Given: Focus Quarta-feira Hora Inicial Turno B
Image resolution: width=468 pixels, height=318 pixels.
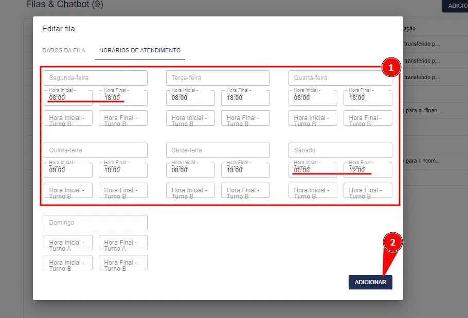Looking at the screenshot, I should tap(313, 118).
